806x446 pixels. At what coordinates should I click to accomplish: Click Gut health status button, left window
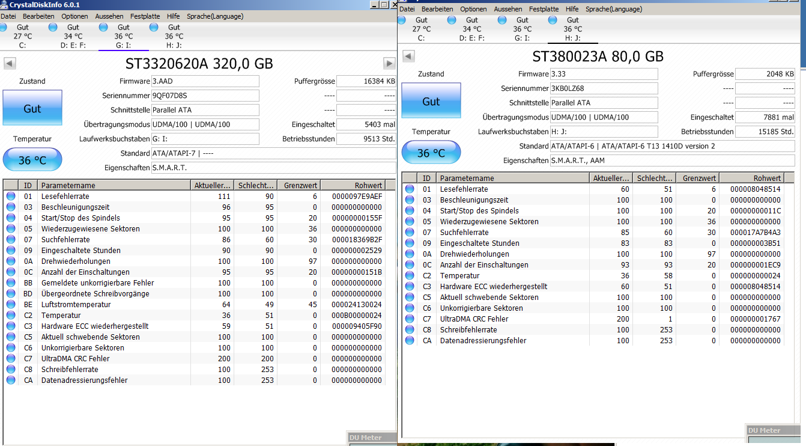pos(32,108)
